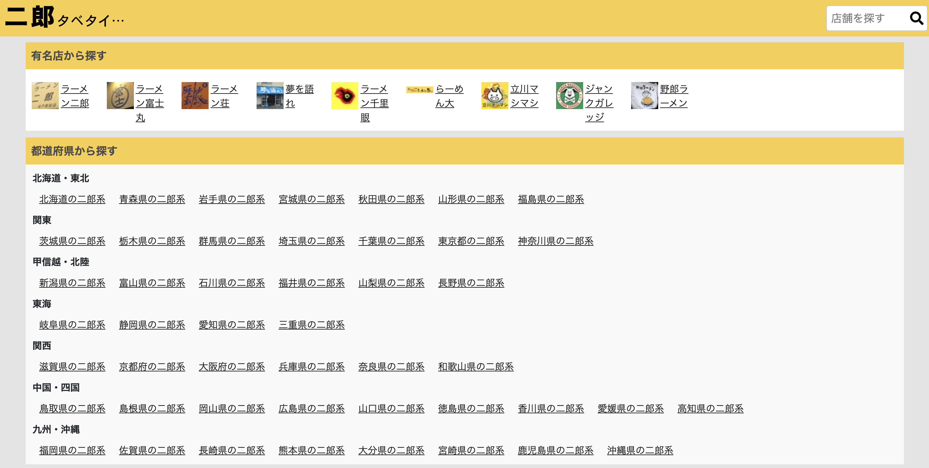Open 長野県の二郎系 link
This screenshot has height=468, width=929.
tap(471, 283)
